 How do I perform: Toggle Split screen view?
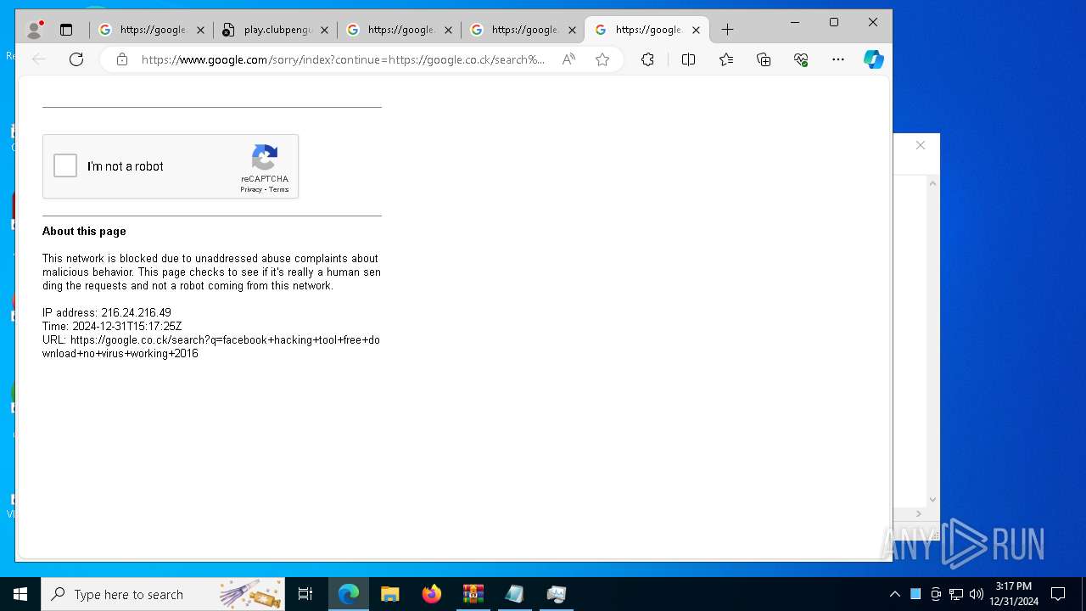pos(688,59)
